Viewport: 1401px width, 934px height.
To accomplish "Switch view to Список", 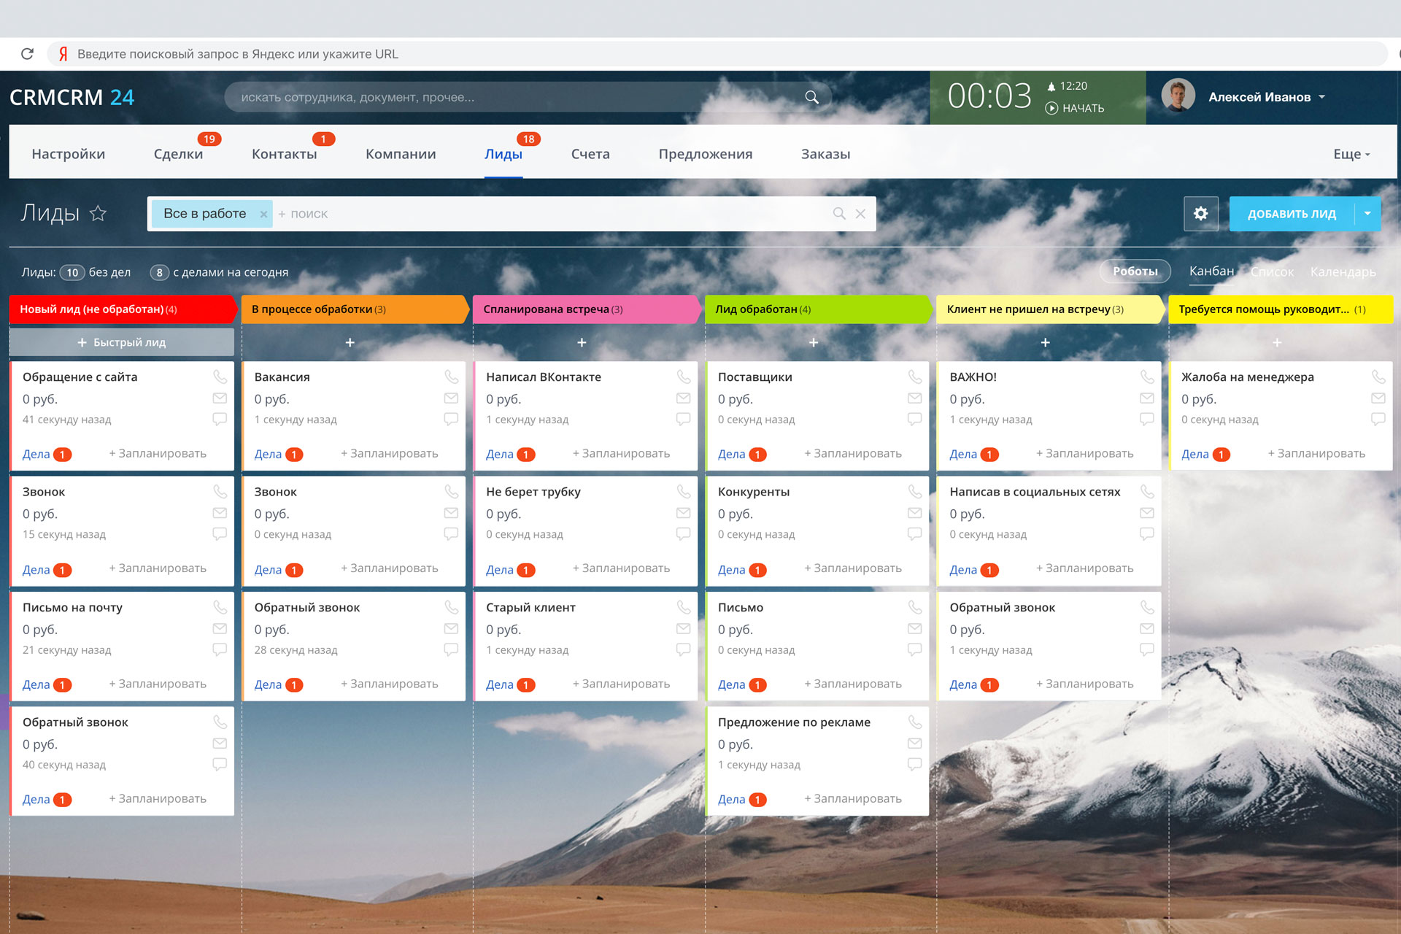I will pos(1272,271).
